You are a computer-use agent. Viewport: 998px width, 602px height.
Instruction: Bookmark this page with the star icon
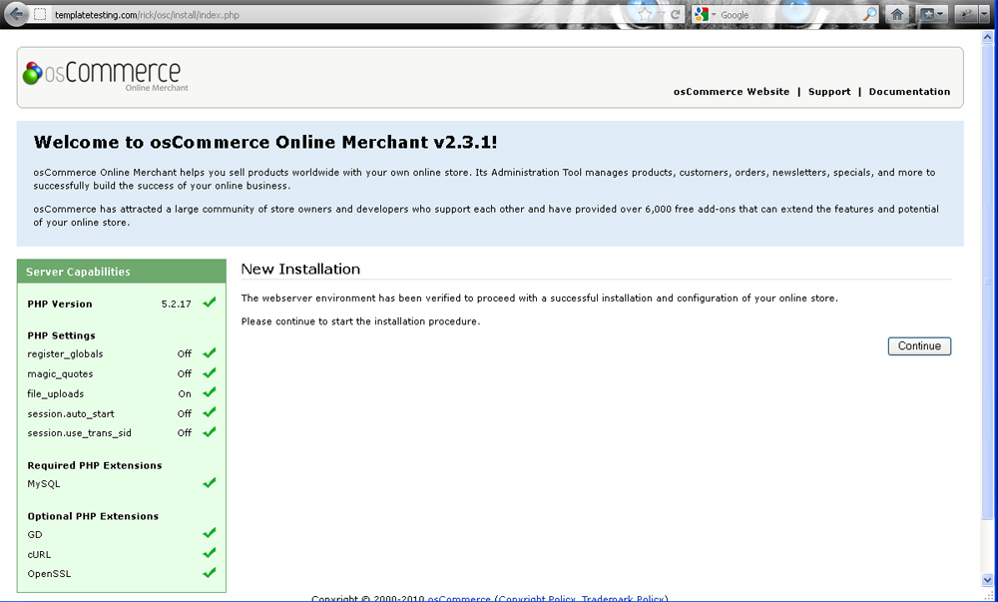coord(646,14)
